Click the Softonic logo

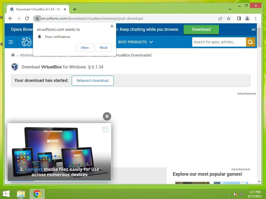[x=26, y=42]
